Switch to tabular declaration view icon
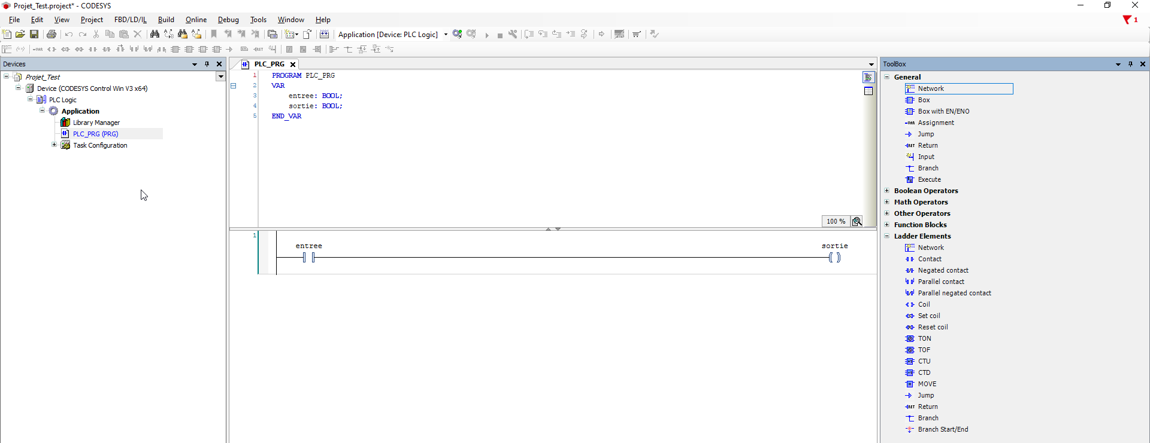The height and width of the screenshot is (443, 1150). tap(868, 91)
